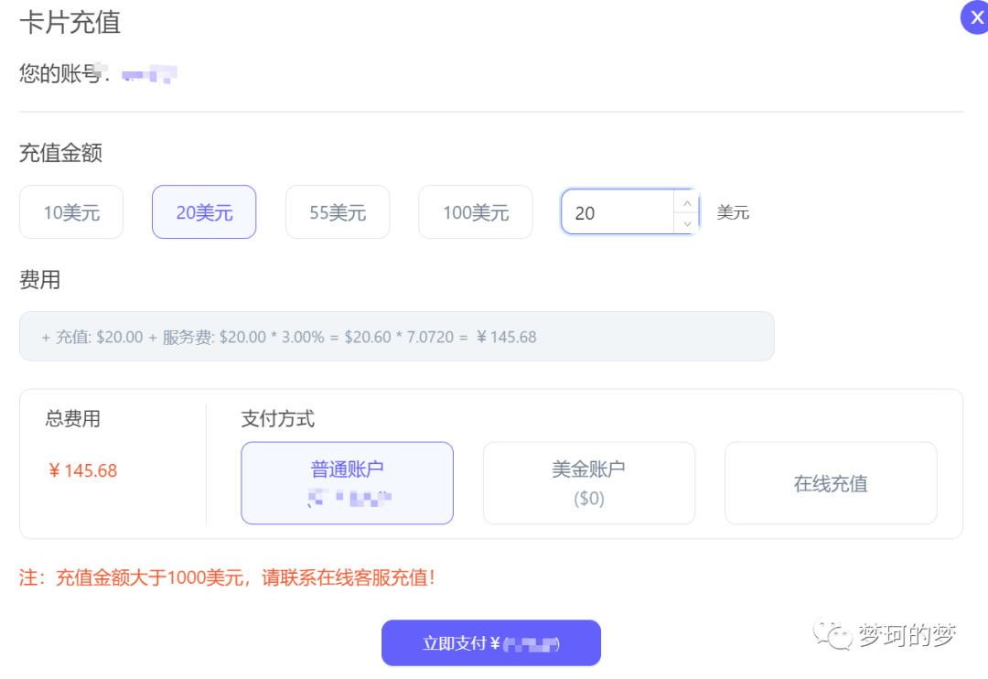Click the 卡片充值 dialog title
The image size is (988, 679).
70,22
